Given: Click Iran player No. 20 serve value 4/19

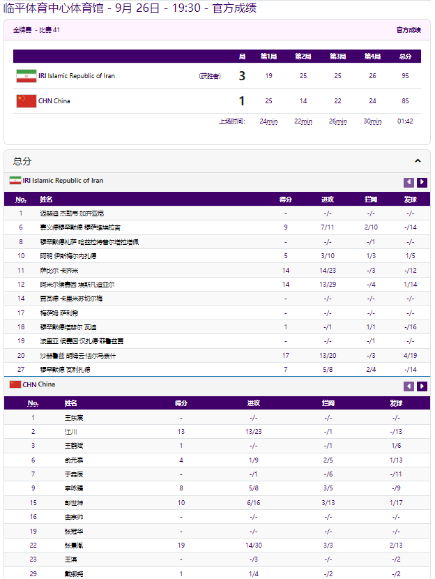Looking at the screenshot, I should [x=411, y=356].
